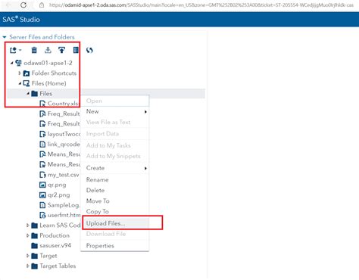This screenshot has height=280, width=359.
Task: Click the browser address bar URL
Action: pyautogui.click(x=201, y=5)
